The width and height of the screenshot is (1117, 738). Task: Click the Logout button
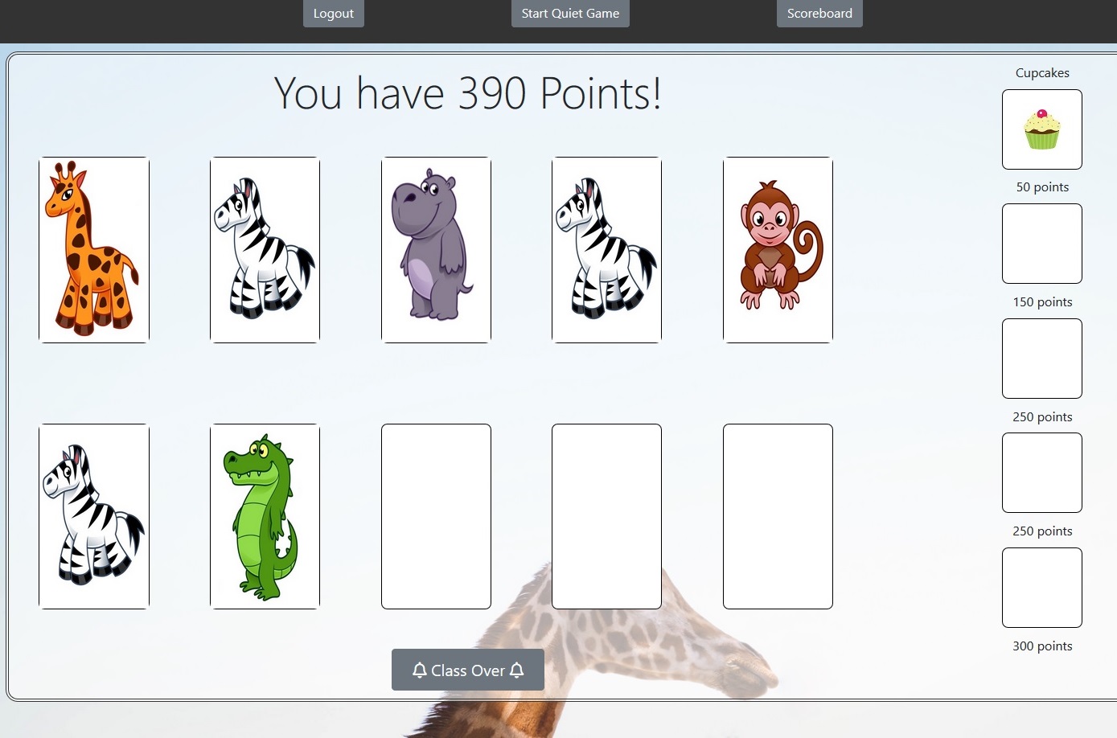pos(334,13)
